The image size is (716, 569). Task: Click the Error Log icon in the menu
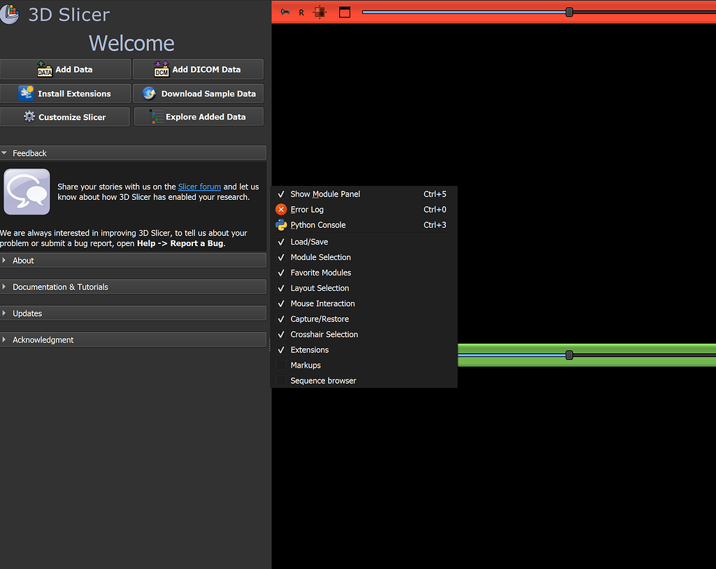(280, 209)
